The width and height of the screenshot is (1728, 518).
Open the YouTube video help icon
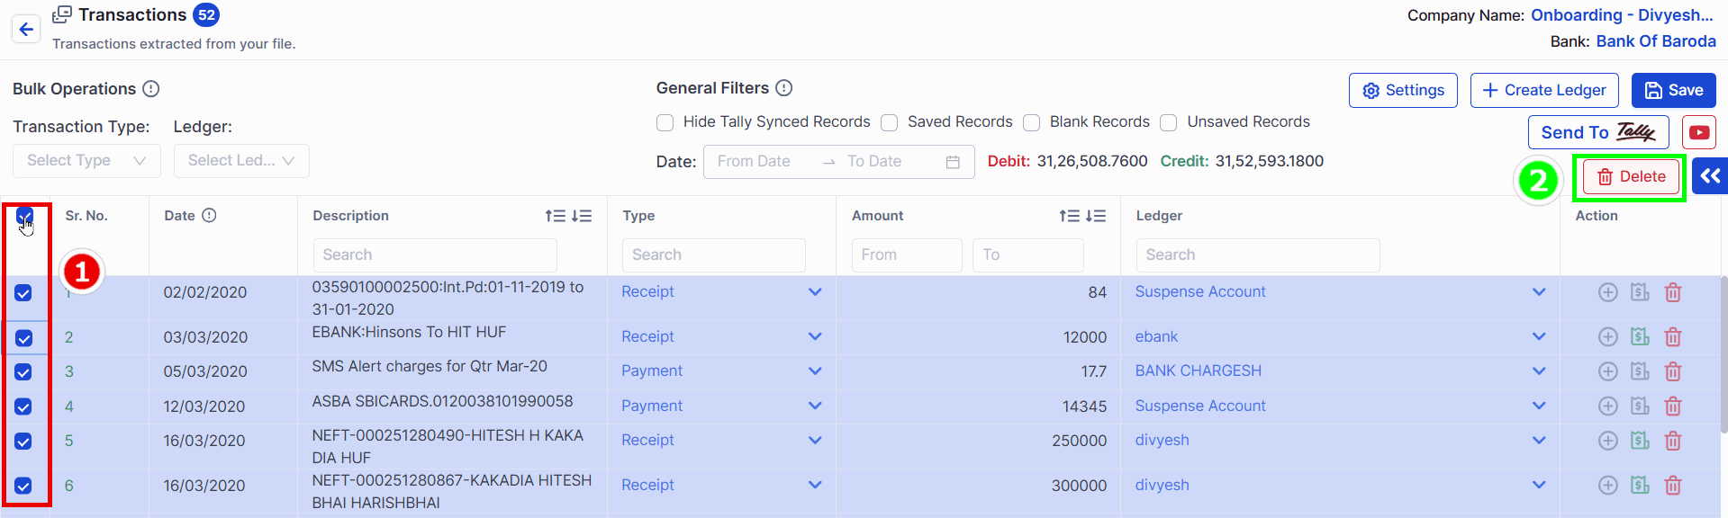click(1699, 132)
